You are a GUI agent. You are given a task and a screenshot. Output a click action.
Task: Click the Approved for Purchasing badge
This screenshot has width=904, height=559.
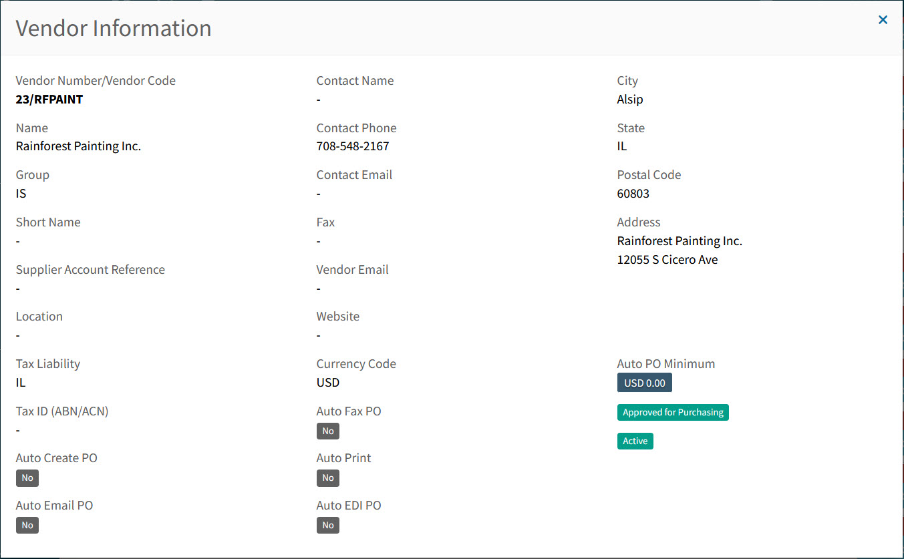click(x=673, y=413)
